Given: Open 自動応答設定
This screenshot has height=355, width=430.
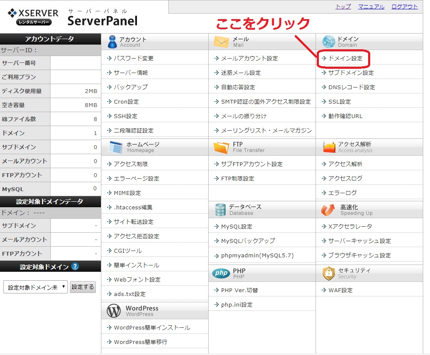Looking at the screenshot, I should click(x=238, y=87).
